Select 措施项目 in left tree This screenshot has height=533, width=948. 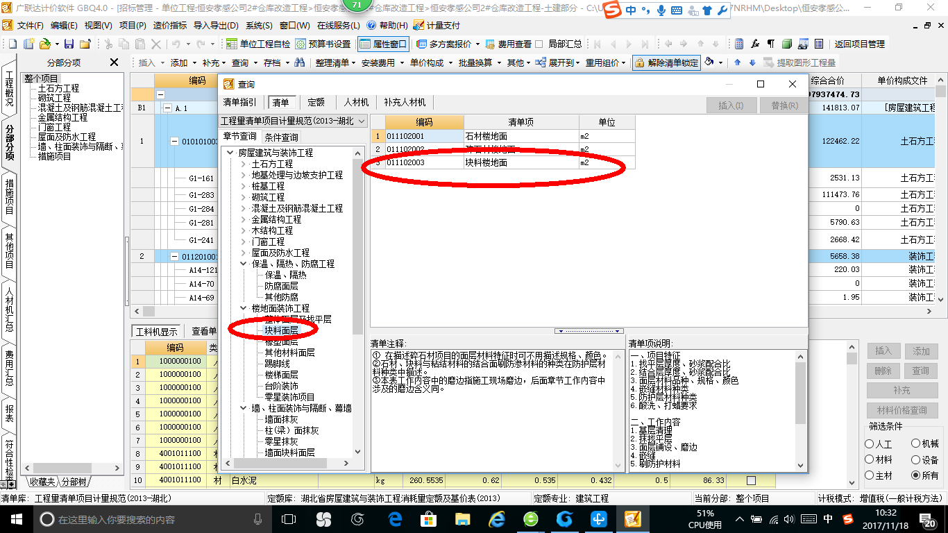click(x=54, y=156)
